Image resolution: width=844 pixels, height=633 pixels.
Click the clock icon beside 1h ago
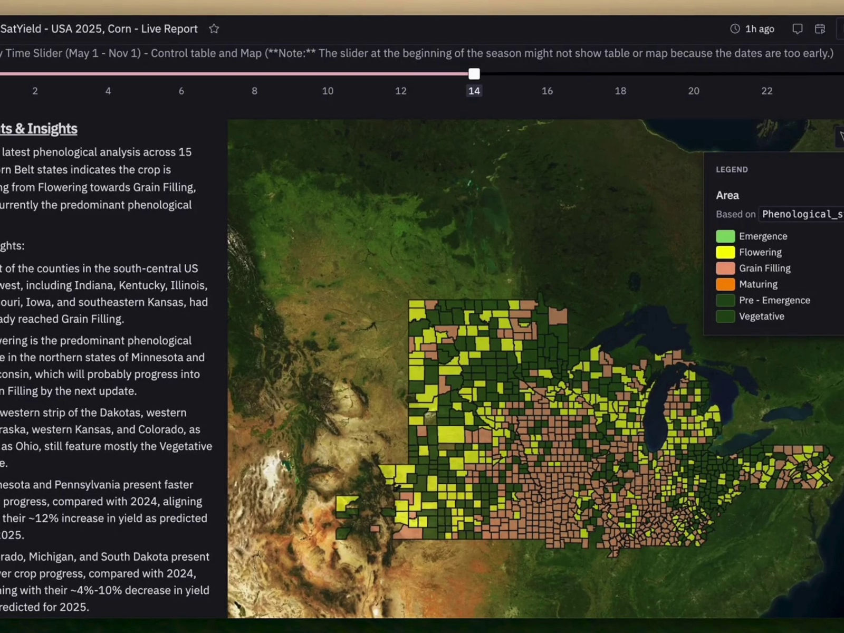pyautogui.click(x=734, y=29)
